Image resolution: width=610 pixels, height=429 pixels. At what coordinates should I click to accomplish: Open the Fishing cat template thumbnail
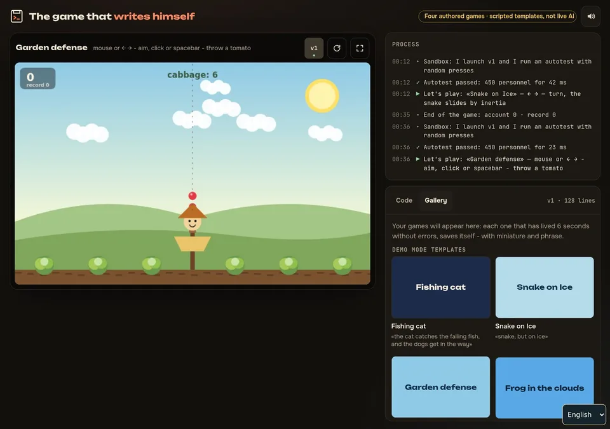click(441, 287)
